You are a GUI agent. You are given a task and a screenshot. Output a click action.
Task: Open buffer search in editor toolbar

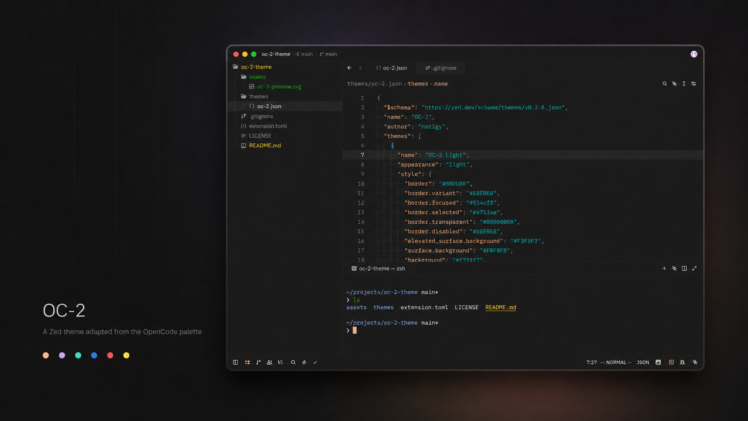coord(664,84)
